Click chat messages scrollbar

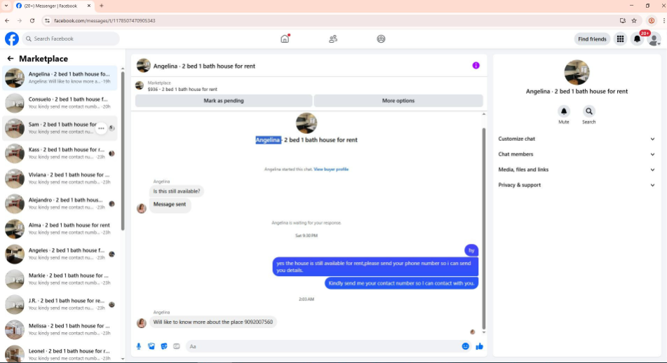tap(484, 228)
